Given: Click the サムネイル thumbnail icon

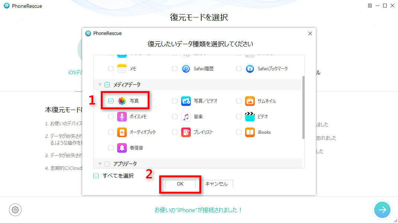Looking at the screenshot, I should pos(250,101).
